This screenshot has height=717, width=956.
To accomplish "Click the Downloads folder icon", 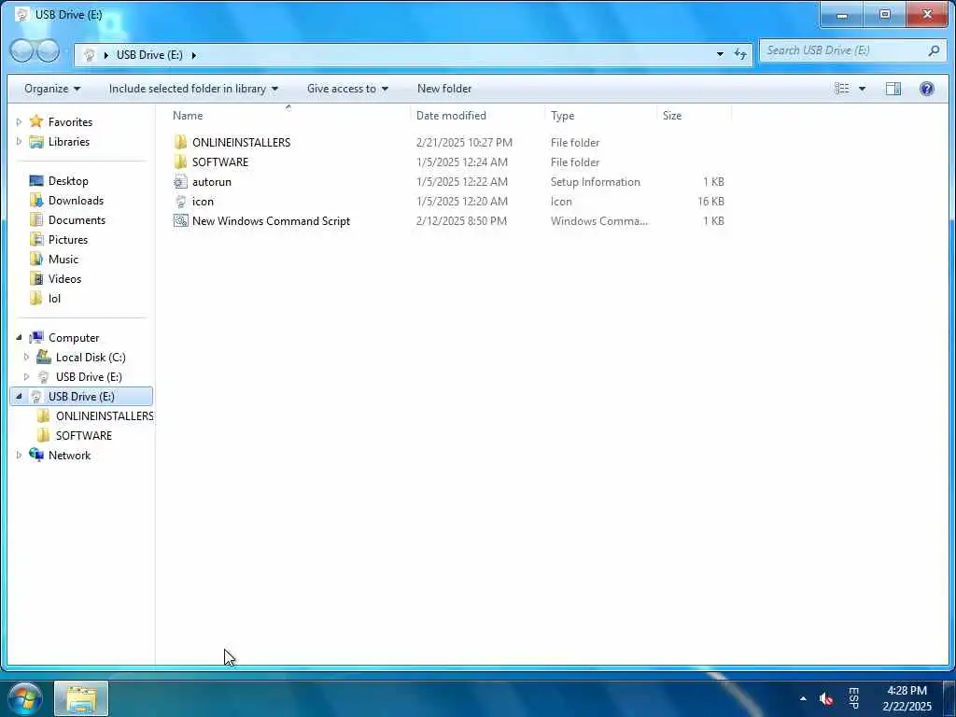I will [x=36, y=200].
